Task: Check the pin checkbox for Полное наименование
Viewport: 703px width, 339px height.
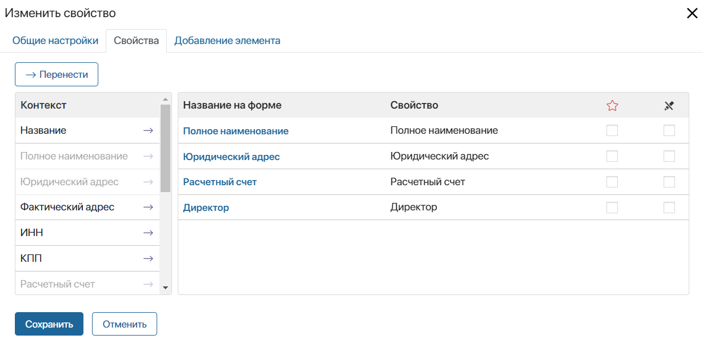Action: click(669, 131)
